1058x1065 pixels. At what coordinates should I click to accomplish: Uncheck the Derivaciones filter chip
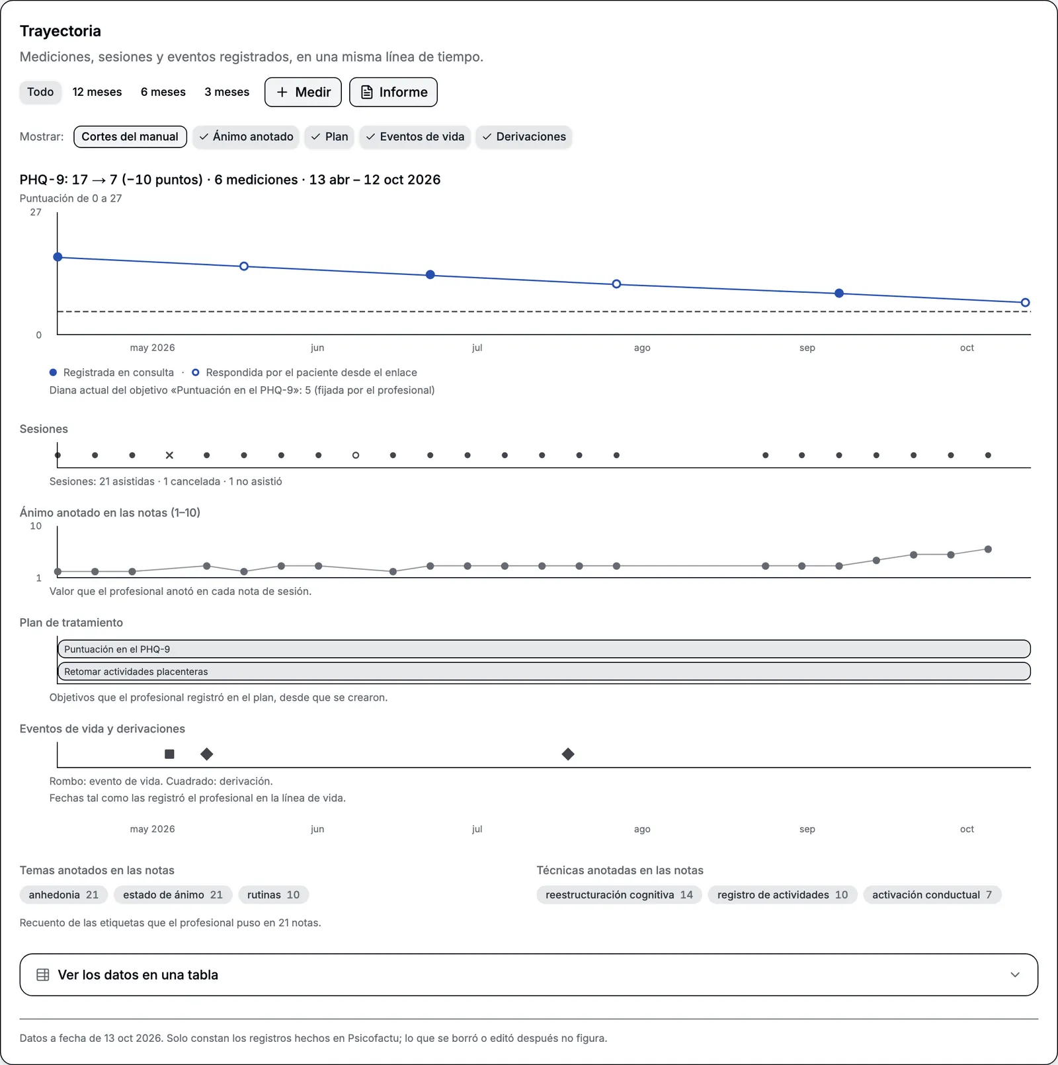pos(524,137)
